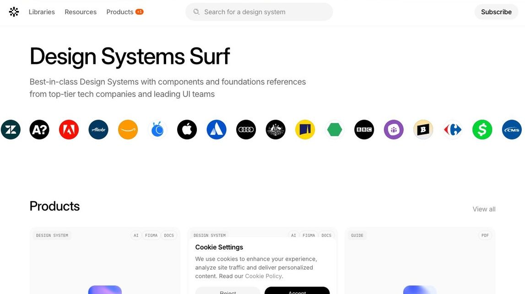Open the green Cash App dollar logo
Screen dimensions: 525x294
tap(482, 130)
